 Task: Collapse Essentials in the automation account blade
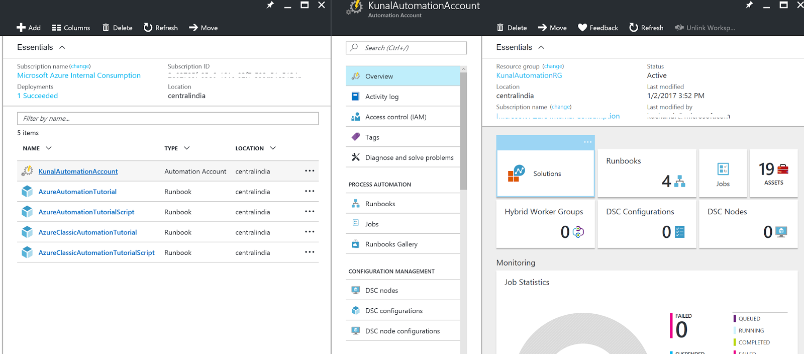tap(541, 47)
